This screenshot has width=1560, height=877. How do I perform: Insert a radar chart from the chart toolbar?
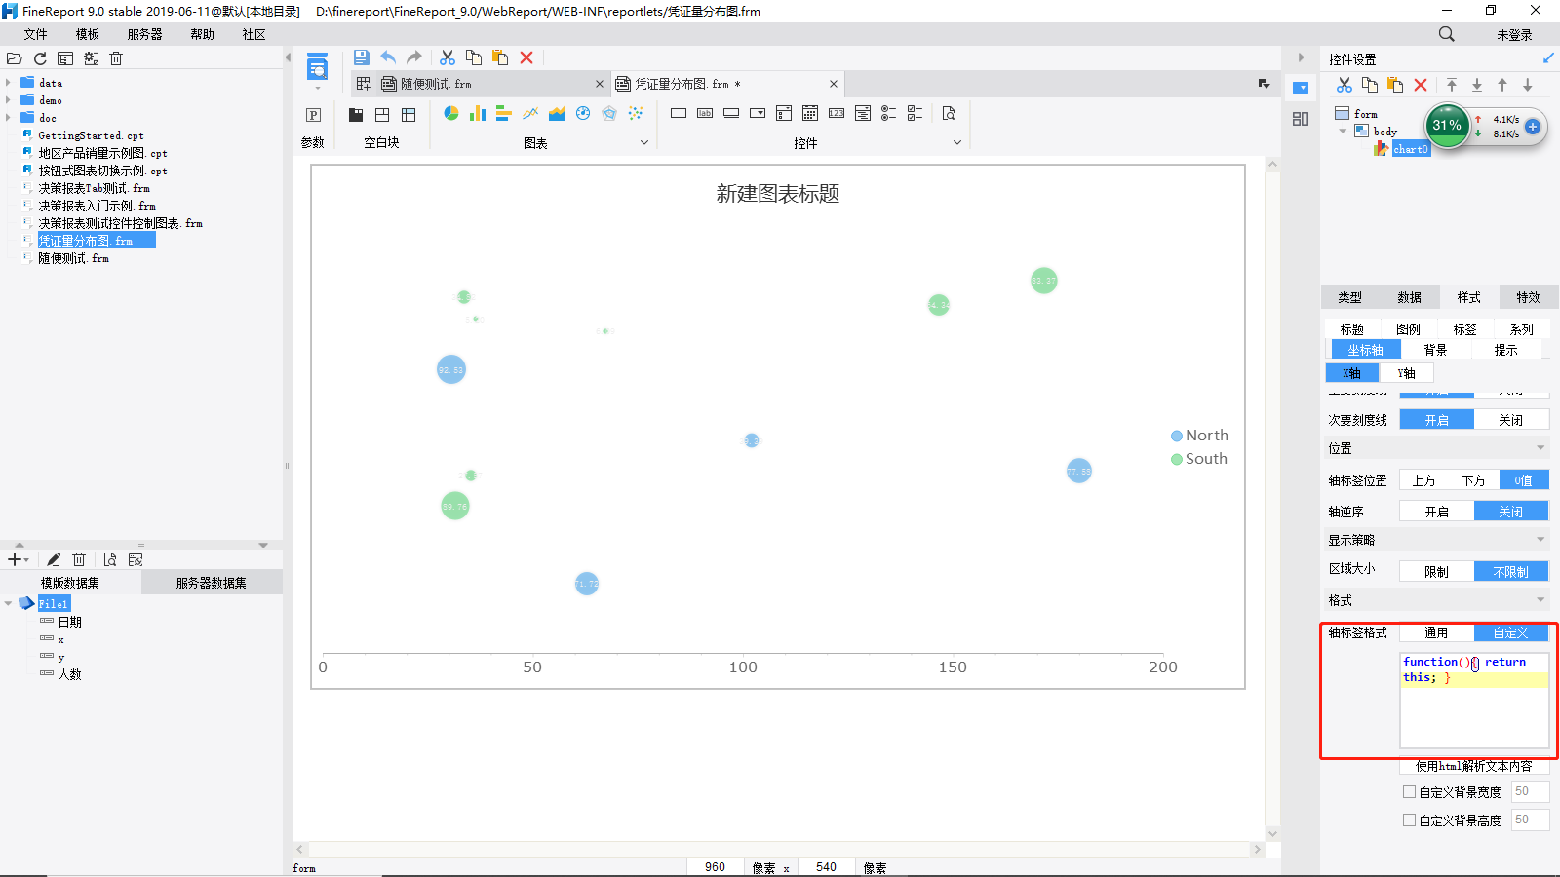tap(609, 114)
